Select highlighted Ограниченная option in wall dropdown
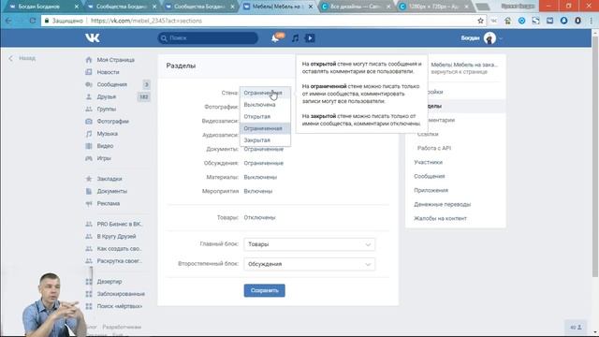 click(265, 128)
